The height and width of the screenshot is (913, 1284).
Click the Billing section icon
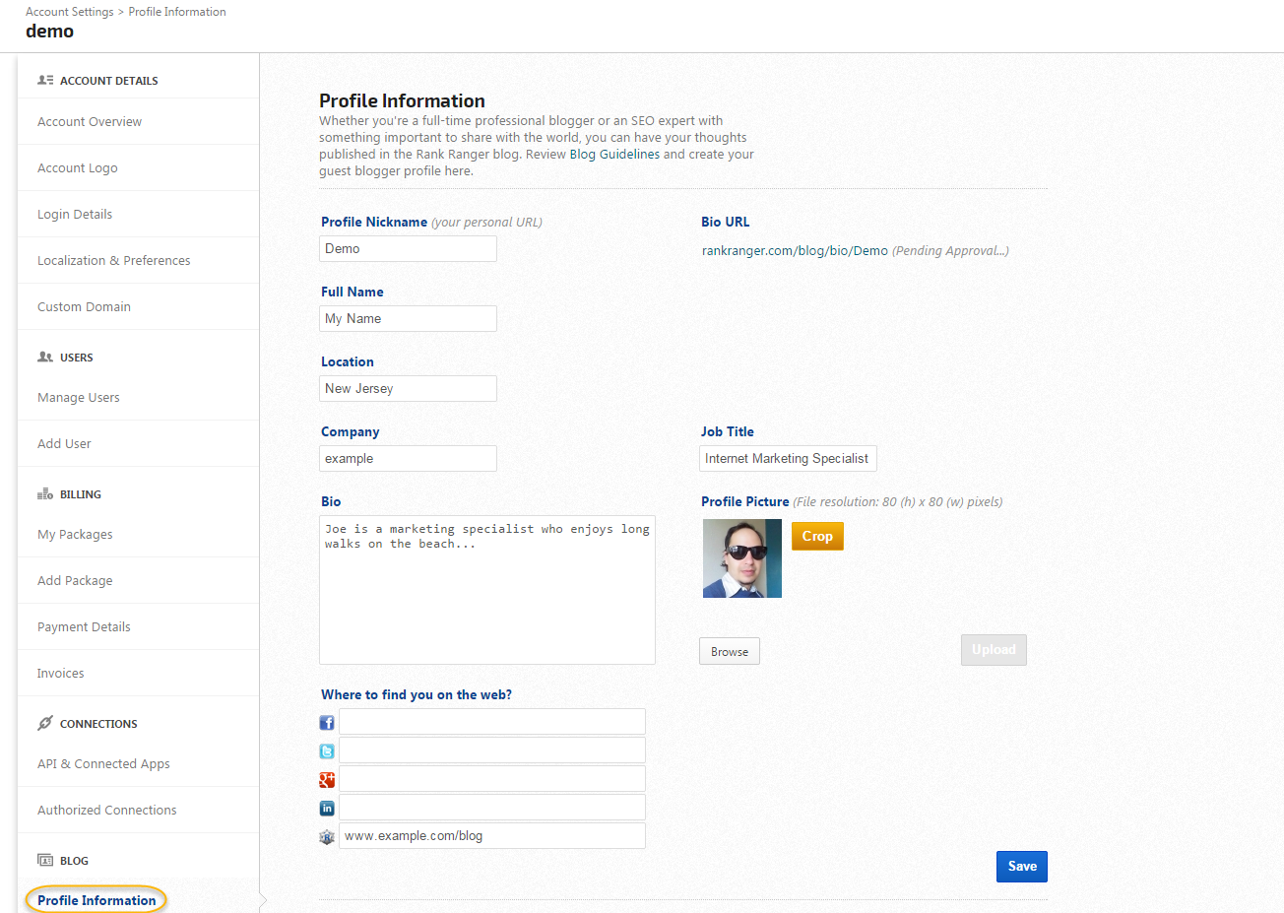click(45, 494)
